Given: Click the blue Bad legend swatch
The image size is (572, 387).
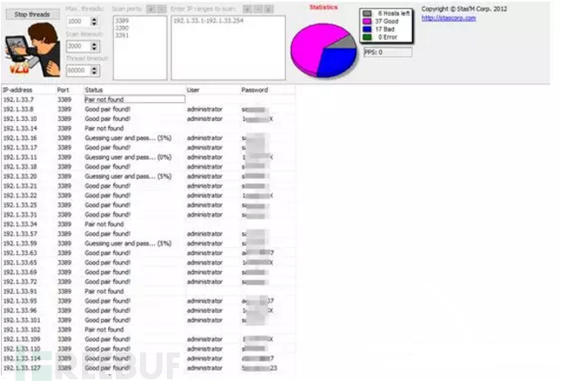Looking at the screenshot, I should point(368,29).
